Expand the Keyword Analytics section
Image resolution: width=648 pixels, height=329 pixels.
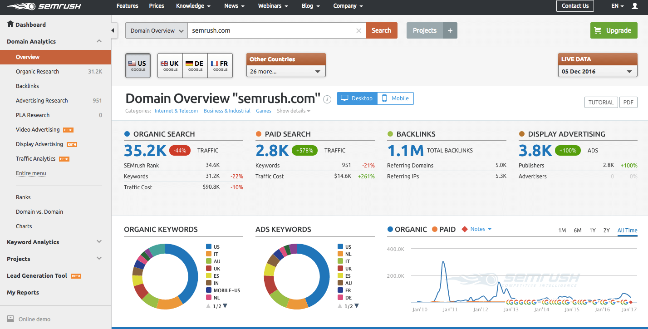pos(99,242)
